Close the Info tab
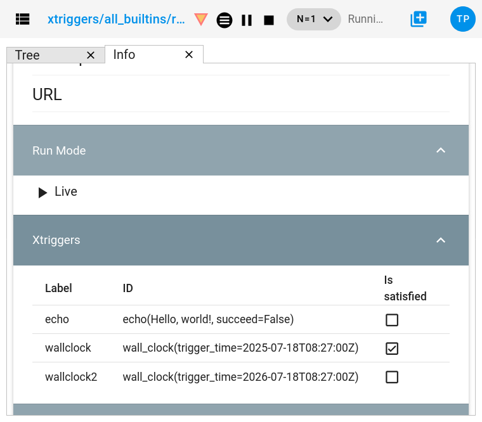 pyautogui.click(x=189, y=55)
